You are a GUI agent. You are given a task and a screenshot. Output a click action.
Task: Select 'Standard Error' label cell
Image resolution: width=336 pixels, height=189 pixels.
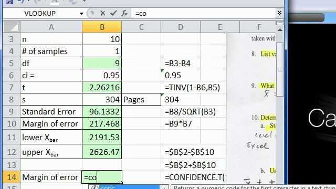coord(51,111)
